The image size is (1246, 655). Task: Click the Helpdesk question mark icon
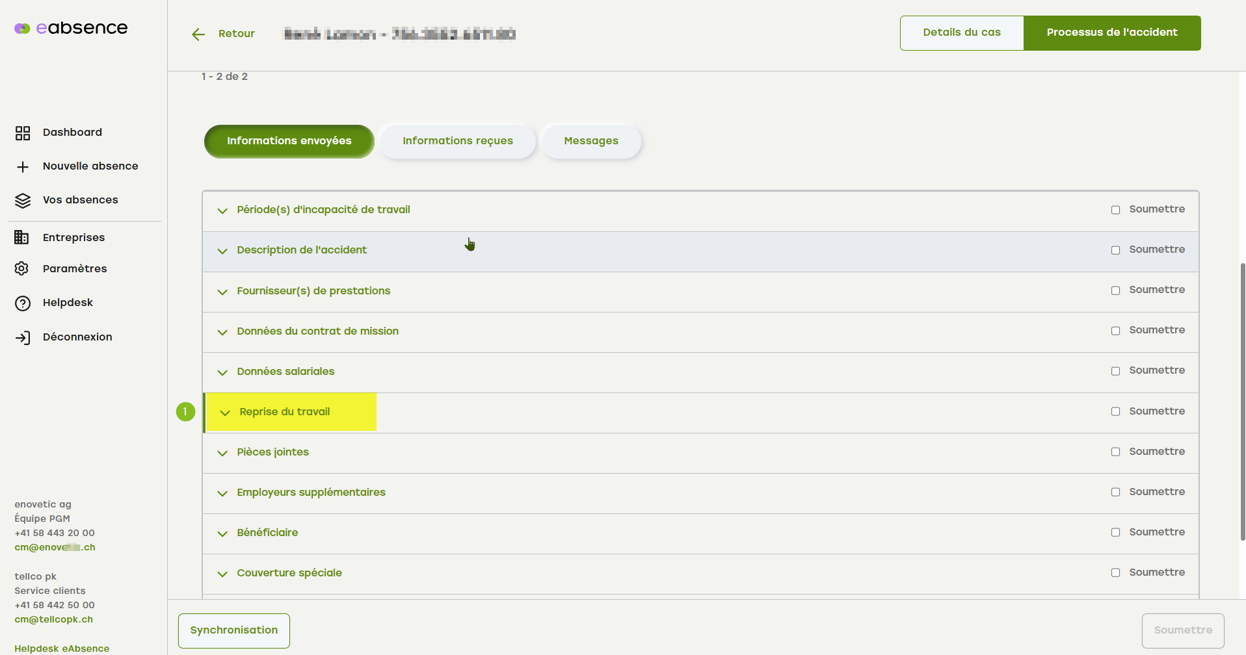(x=23, y=303)
